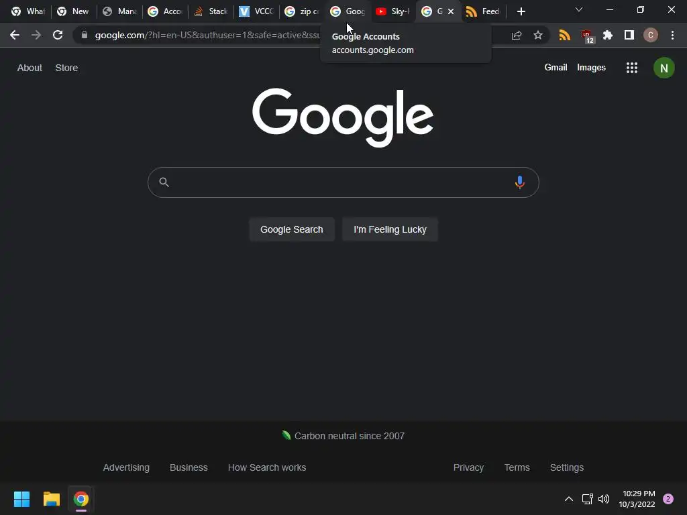Open Business footer link
This screenshot has width=687, height=515.
(189, 467)
